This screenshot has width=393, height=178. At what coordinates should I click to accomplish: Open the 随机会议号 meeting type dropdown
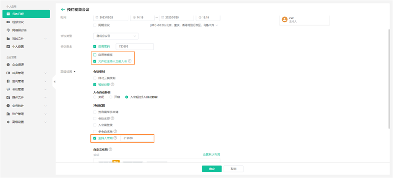point(116,36)
